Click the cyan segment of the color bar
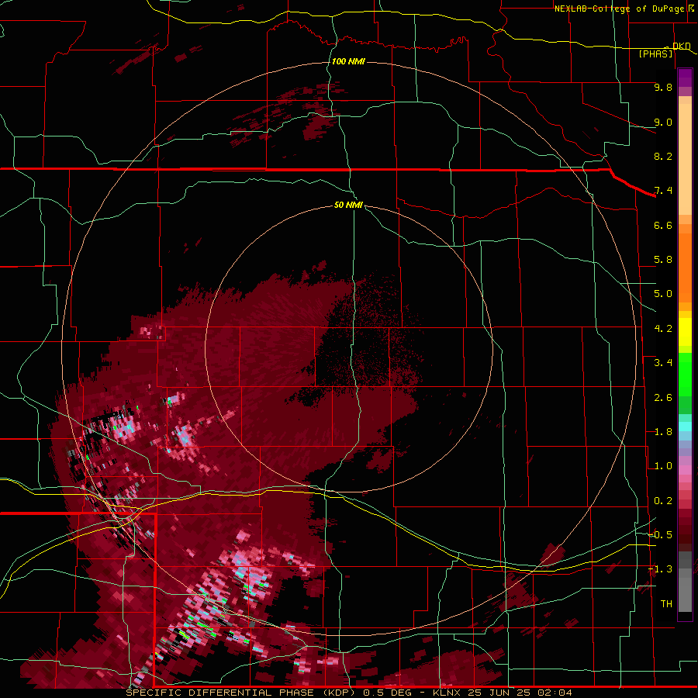This screenshot has width=698, height=698. [685, 427]
